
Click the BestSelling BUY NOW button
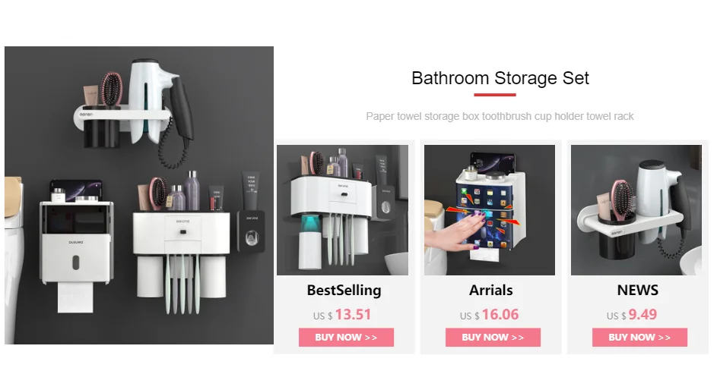coord(346,338)
